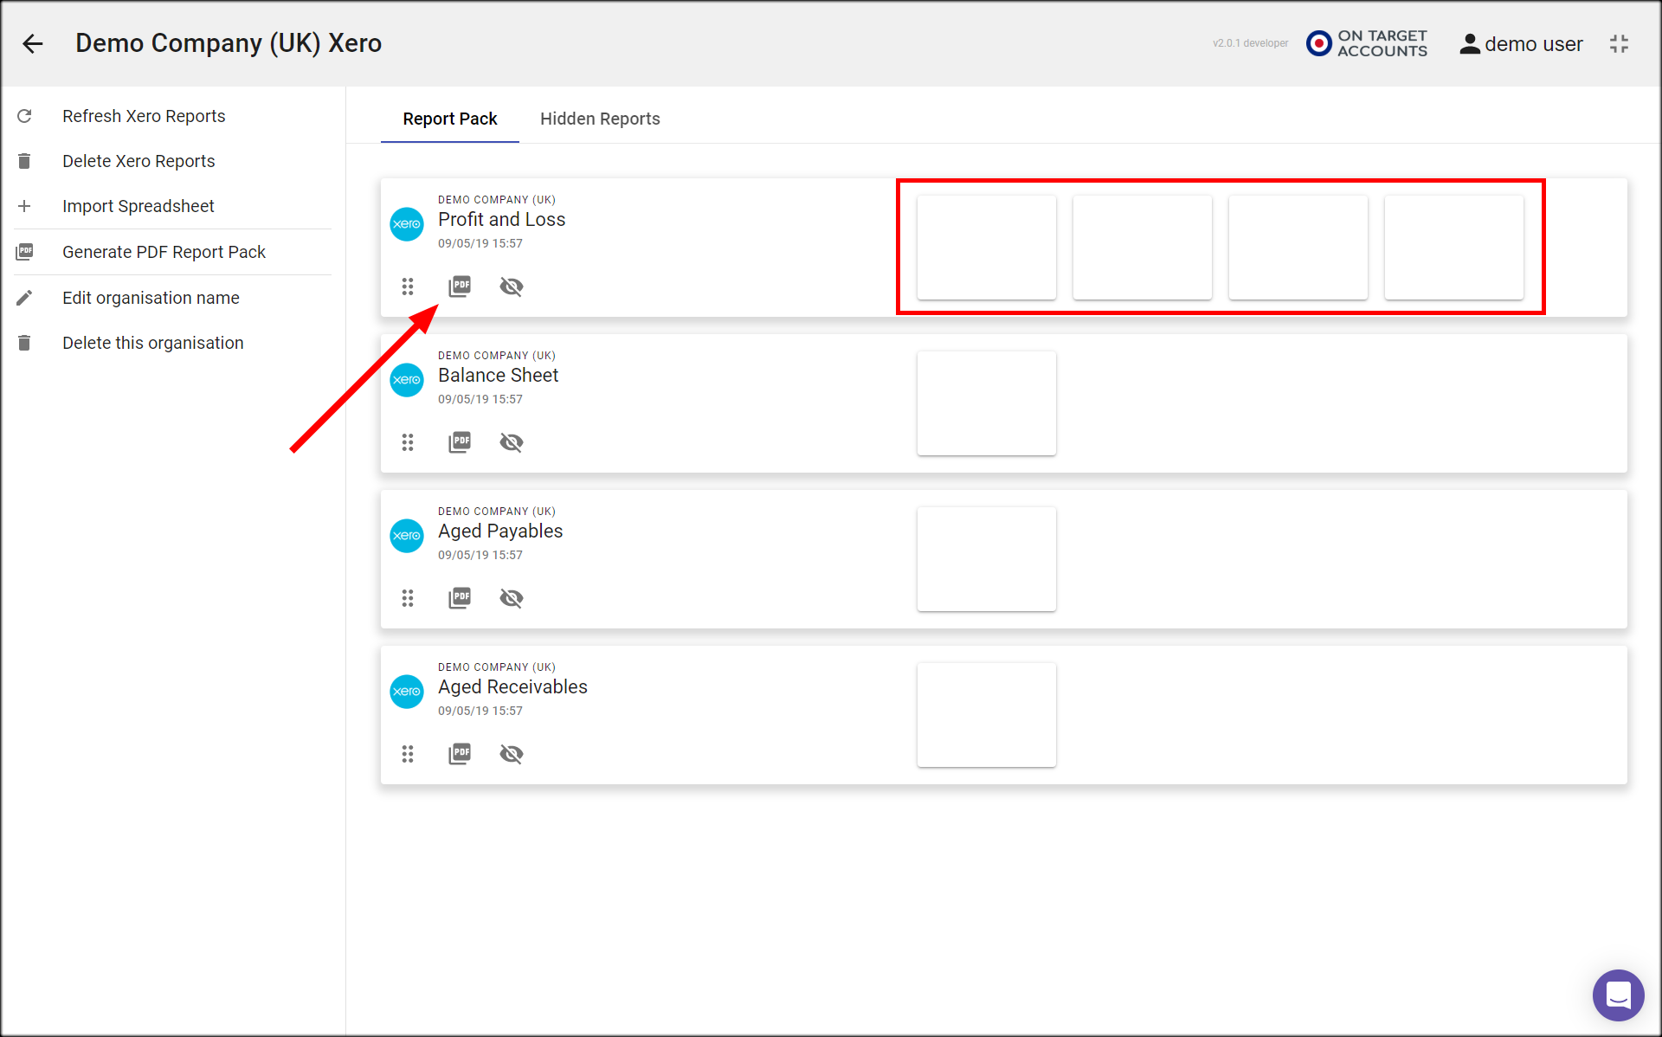Click the PDF icon beside Generate PDF Report Pack
Image resolution: width=1662 pixels, height=1037 pixels.
pyautogui.click(x=24, y=252)
